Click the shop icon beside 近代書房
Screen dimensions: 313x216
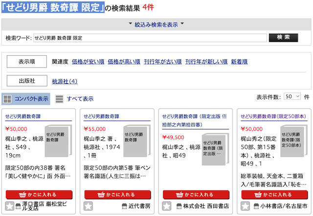(x=124, y=206)
